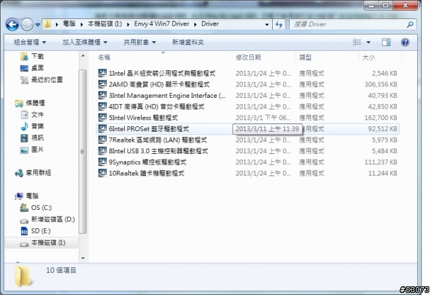Click 本機磁碟 (I:) in the address breadcrumb

(105, 24)
